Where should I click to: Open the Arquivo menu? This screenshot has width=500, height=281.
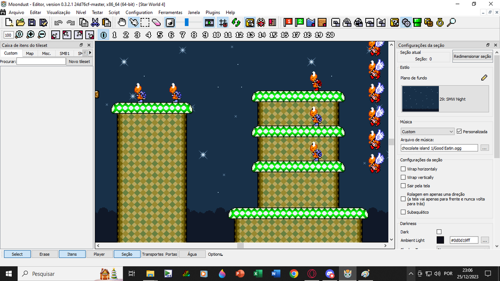point(16,12)
